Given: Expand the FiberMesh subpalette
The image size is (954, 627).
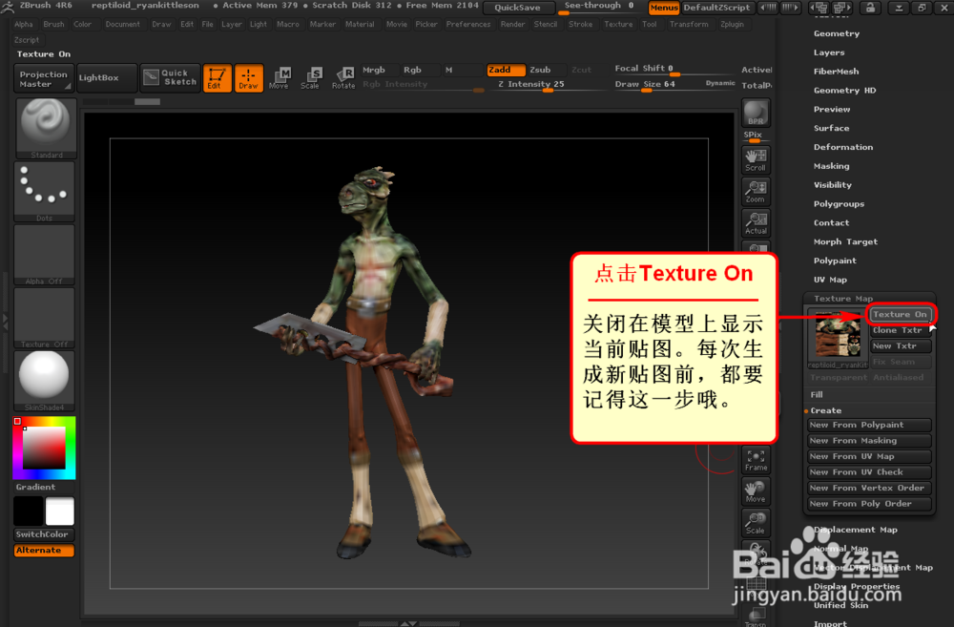Looking at the screenshot, I should tap(836, 72).
